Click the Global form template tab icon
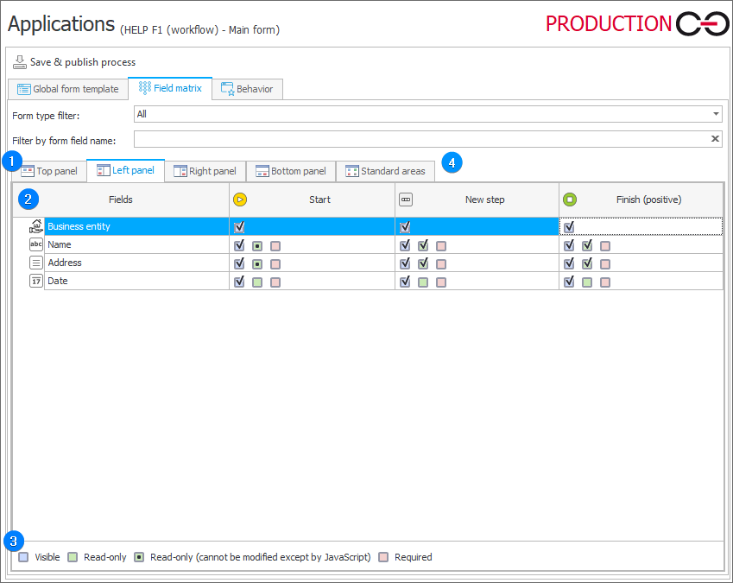This screenshot has width=733, height=583. (24, 89)
